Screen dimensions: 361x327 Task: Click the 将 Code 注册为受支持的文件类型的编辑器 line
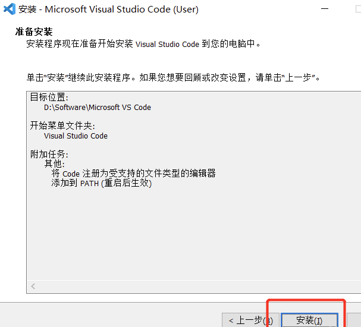point(134,174)
